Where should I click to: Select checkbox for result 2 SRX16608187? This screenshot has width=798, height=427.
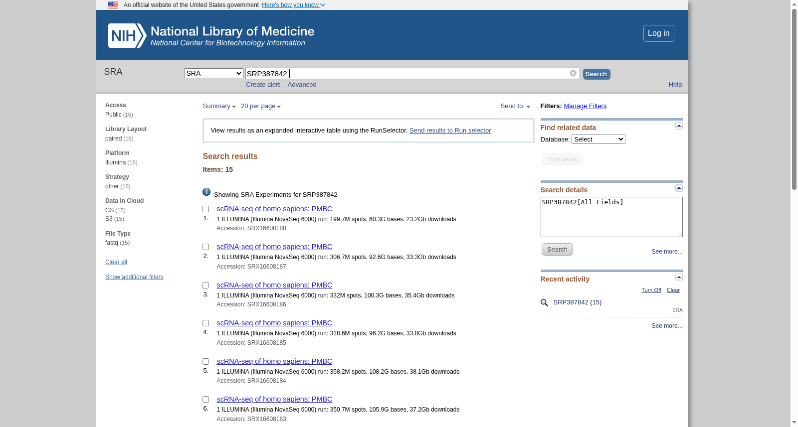(205, 247)
